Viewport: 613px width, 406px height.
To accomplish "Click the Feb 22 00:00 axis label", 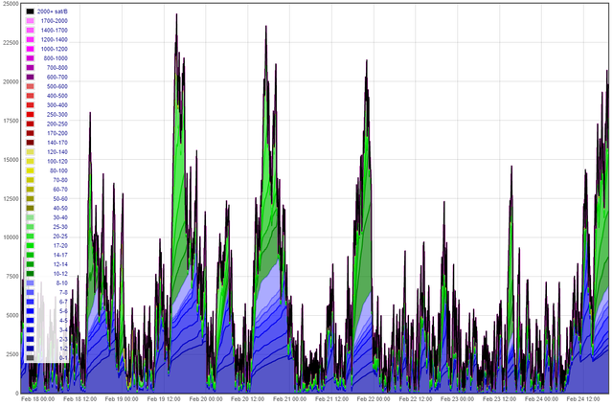I will click(374, 399).
